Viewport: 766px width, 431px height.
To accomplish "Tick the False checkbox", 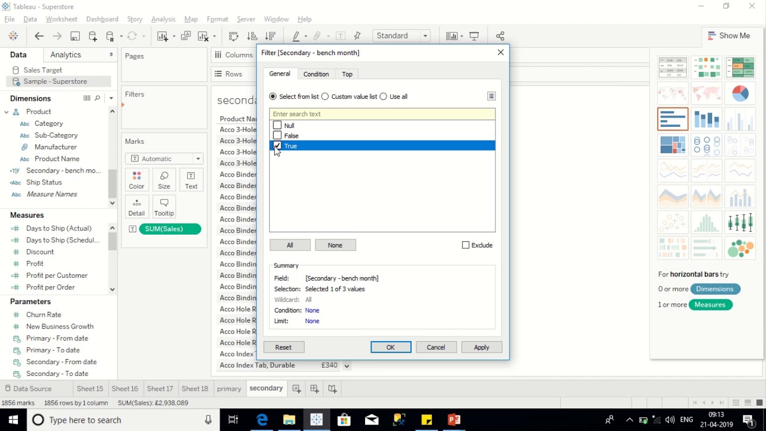I will 277,136.
